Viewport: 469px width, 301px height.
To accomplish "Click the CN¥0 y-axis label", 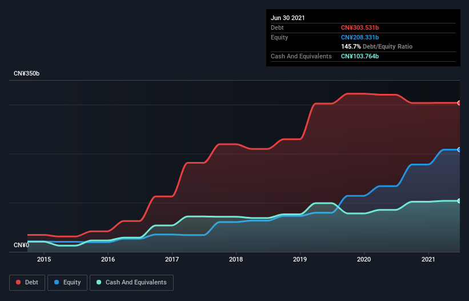I will click(21, 245).
